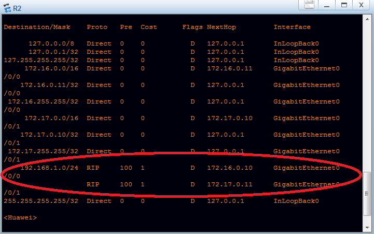Click Direct in the 172.17.0.10/32 row
The height and width of the screenshot is (234, 374).
pyautogui.click(x=99, y=135)
